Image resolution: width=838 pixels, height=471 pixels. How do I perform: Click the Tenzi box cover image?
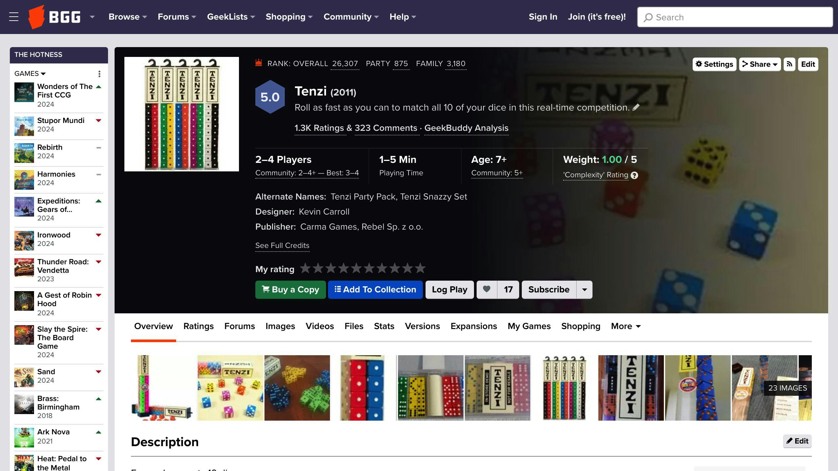pos(182,114)
